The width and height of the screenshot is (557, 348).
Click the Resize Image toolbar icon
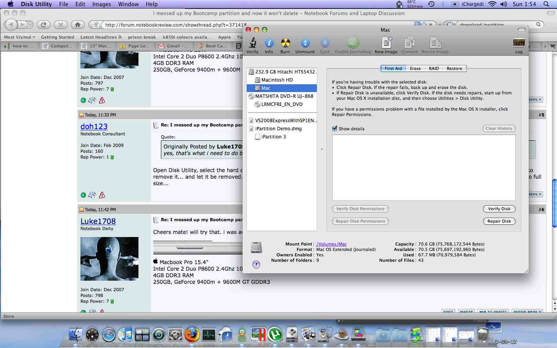coord(435,43)
